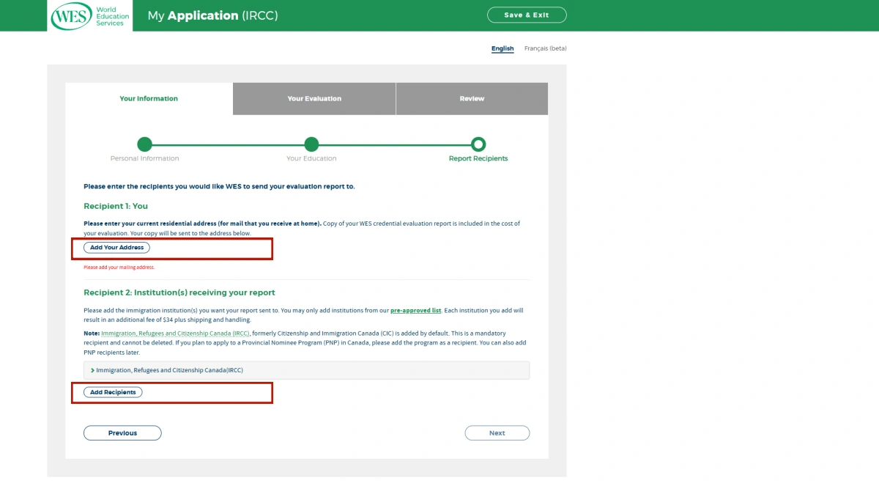Open the Immigration, Refugees and Citizenship Canada (IRCC) note link
This screenshot has width=879, height=483.
tap(175, 333)
